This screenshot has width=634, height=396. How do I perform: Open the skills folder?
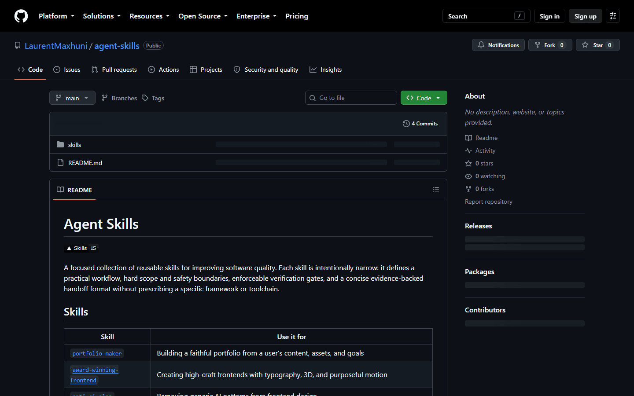click(74, 145)
